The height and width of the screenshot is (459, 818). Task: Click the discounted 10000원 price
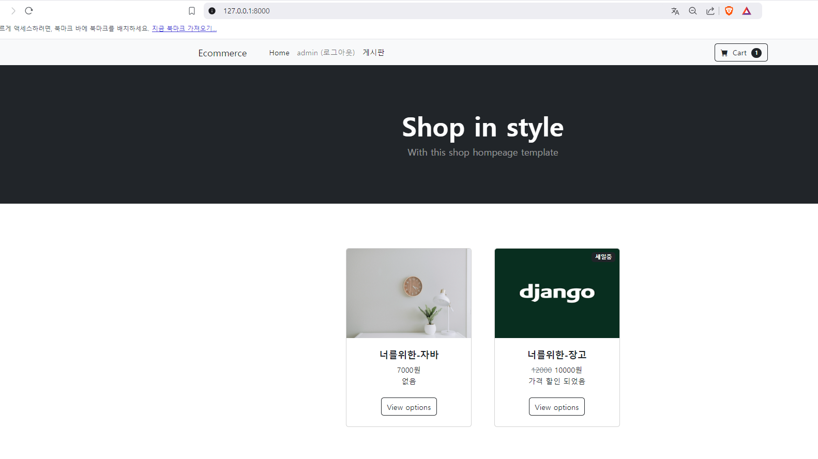point(568,370)
